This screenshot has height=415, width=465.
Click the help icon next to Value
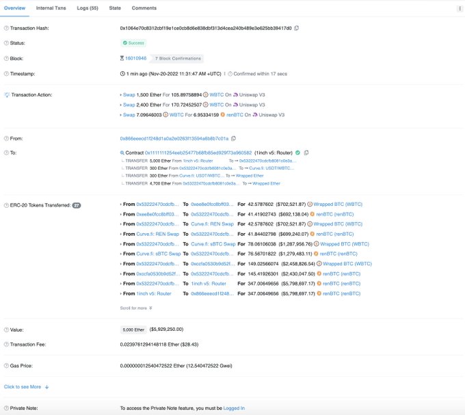tap(6, 330)
